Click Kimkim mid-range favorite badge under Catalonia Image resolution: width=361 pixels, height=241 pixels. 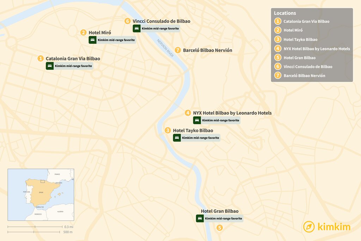coord(73,66)
